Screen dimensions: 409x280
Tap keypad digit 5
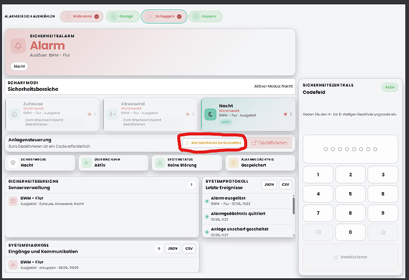tap(350, 194)
